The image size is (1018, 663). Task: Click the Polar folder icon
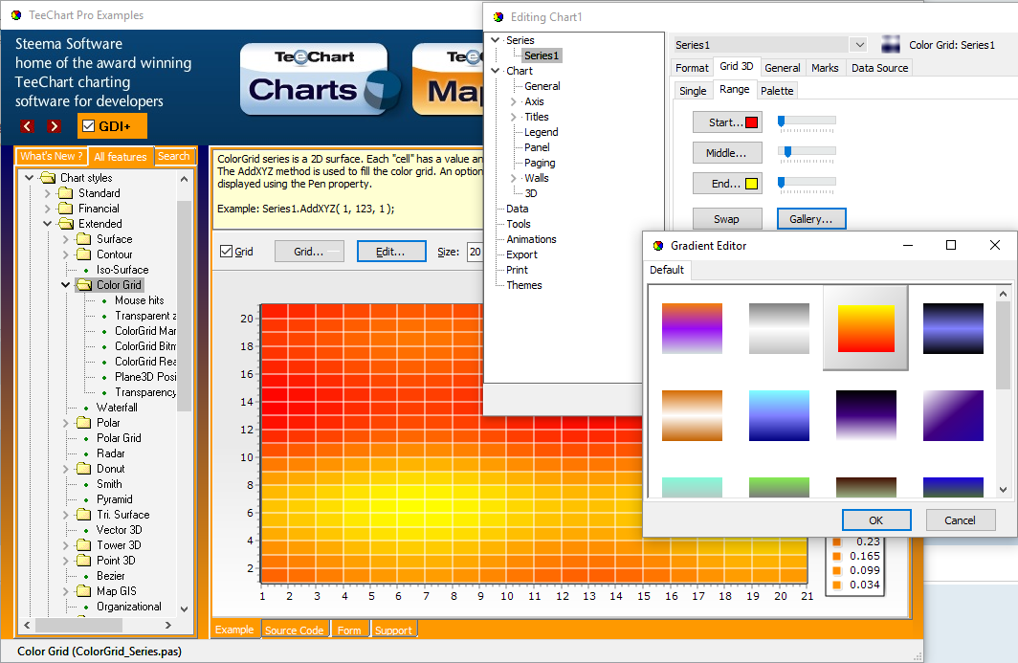pos(84,423)
